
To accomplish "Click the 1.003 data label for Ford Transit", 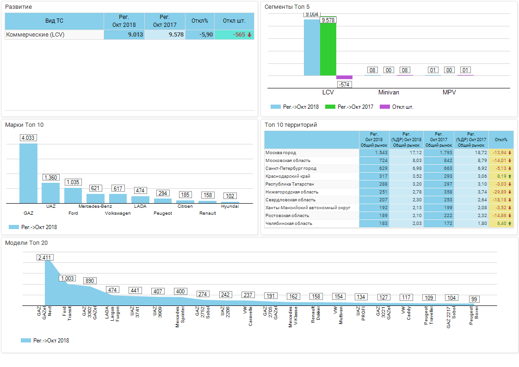I will pyautogui.click(x=67, y=279).
